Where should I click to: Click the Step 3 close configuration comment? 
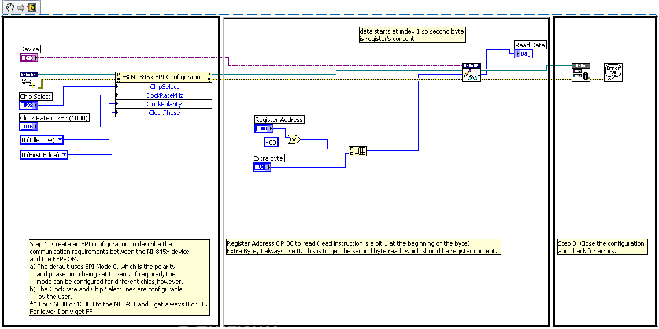[602, 247]
